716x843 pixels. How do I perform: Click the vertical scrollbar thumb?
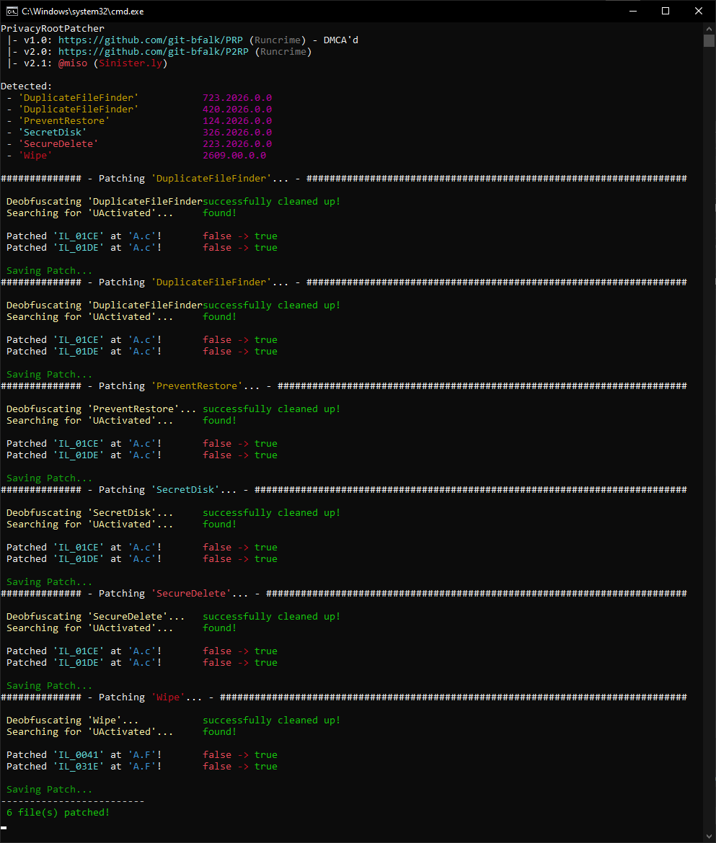pos(709,41)
